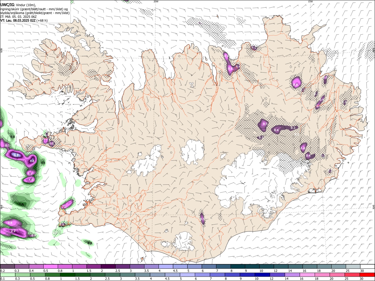Click the '15W' longitude label at top

[310, 1]
